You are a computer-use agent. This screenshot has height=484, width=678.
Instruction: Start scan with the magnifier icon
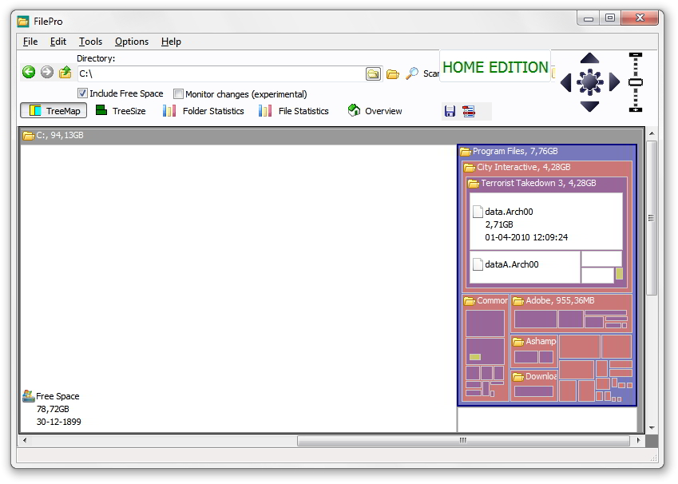coord(412,73)
